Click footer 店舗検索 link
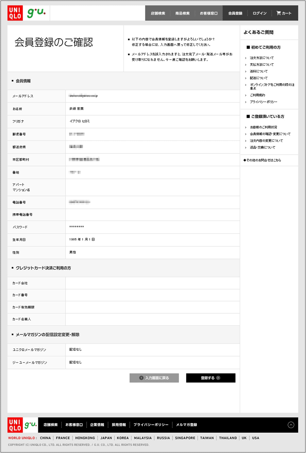The width and height of the screenshot is (306, 453). pos(51,425)
